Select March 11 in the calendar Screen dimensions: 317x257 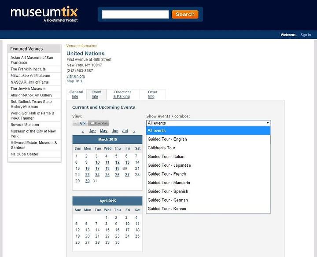(107, 162)
